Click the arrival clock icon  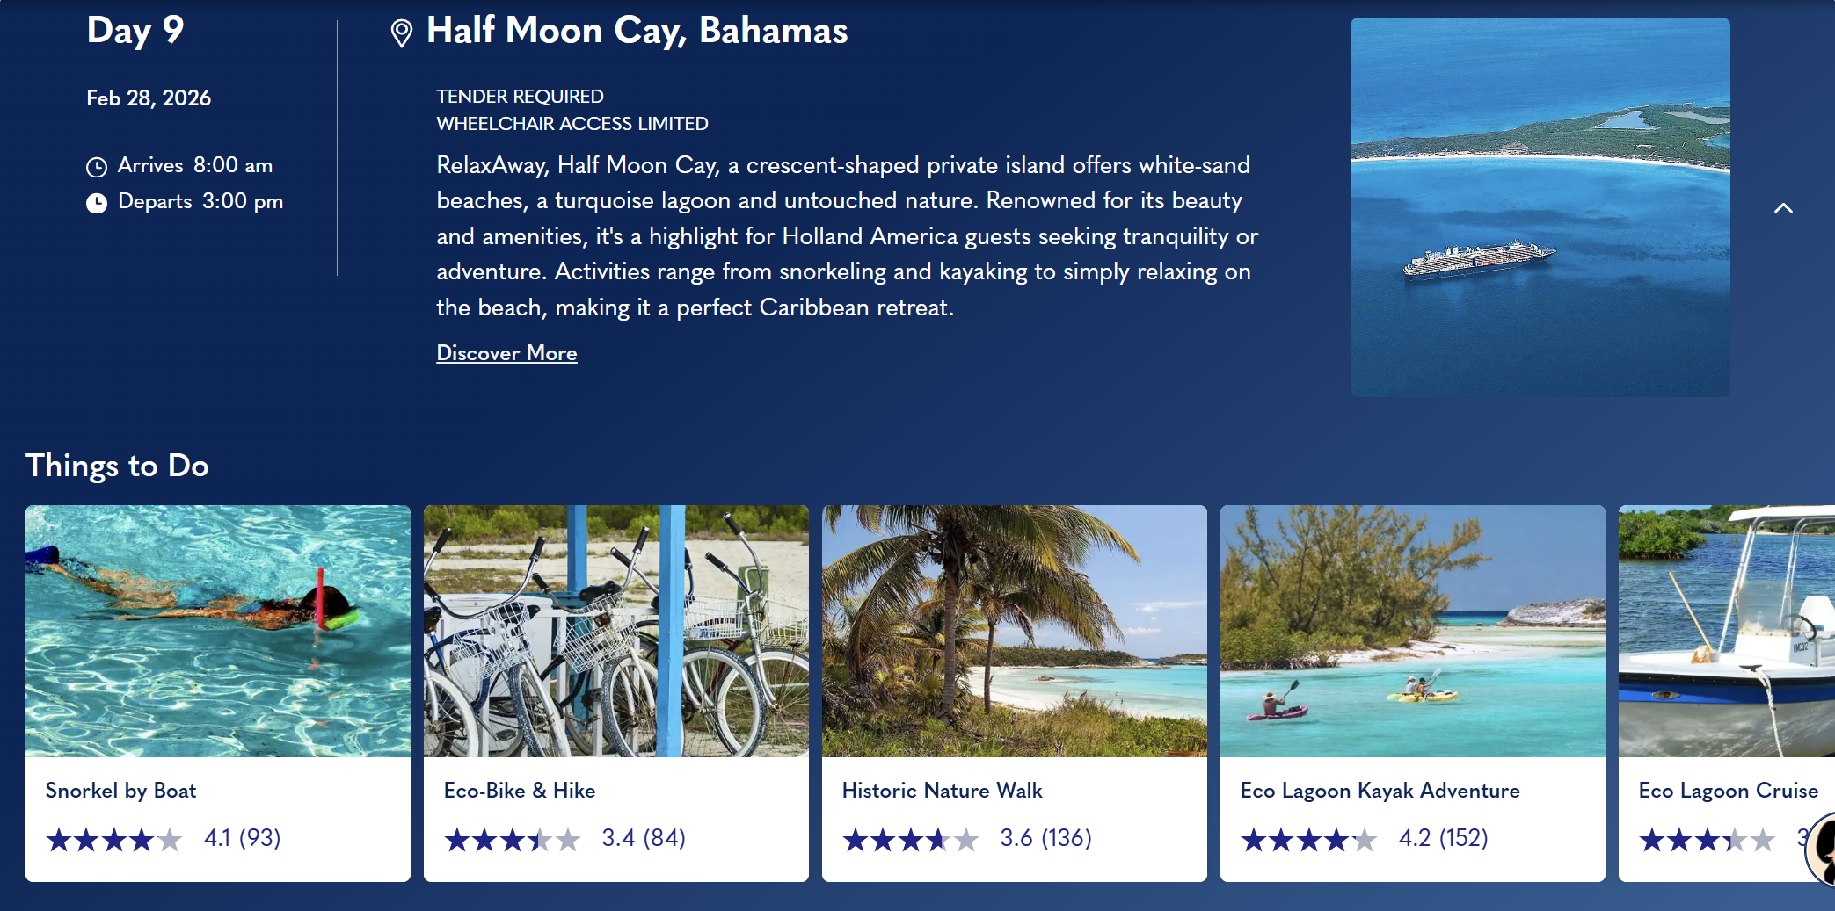pos(97,167)
